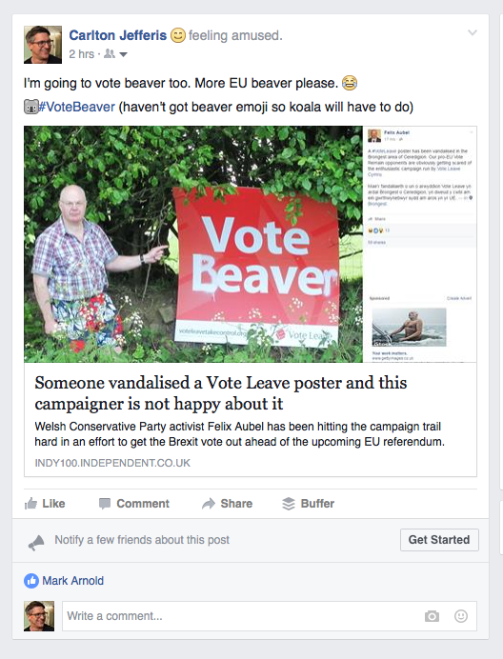Screen dimensions: 503x659
Task: Click the #VoteBeaver hashtag
Action: point(76,107)
